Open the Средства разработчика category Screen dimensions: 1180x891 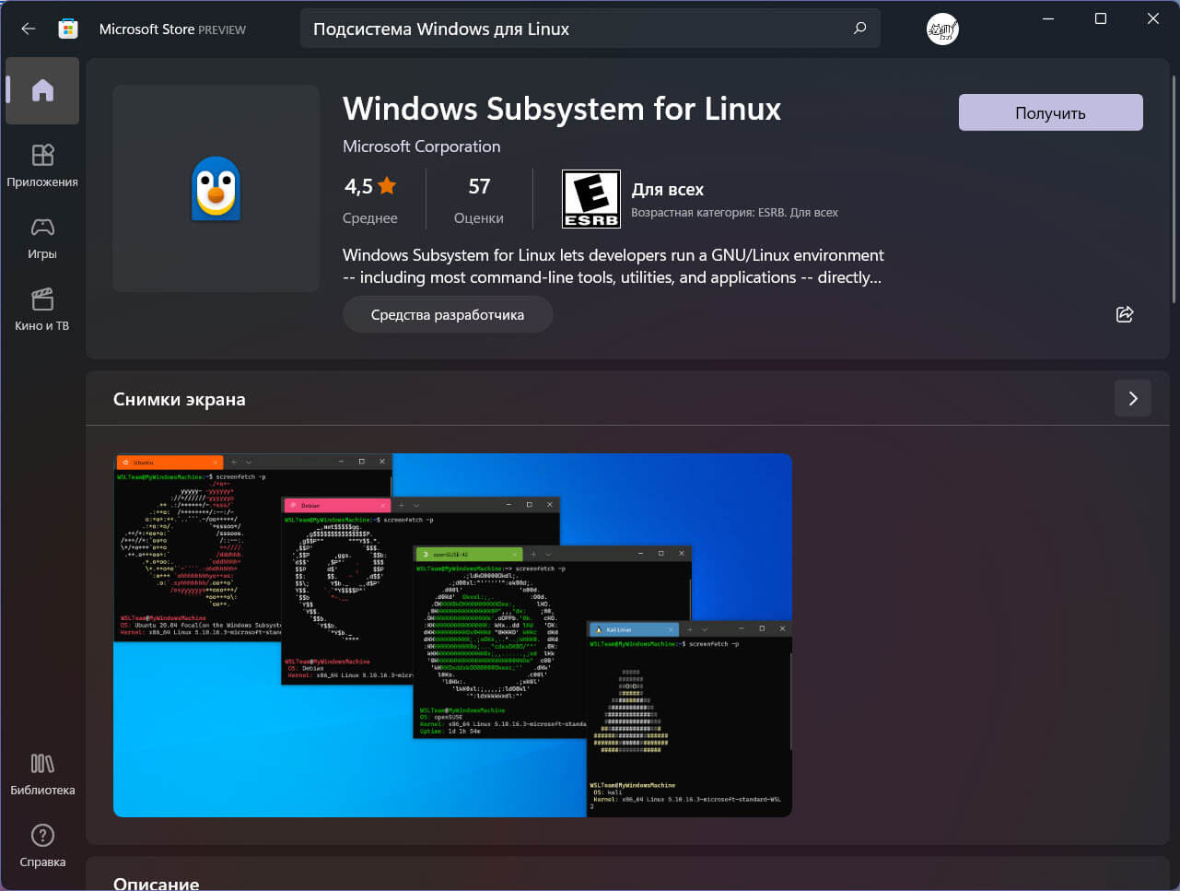448,314
